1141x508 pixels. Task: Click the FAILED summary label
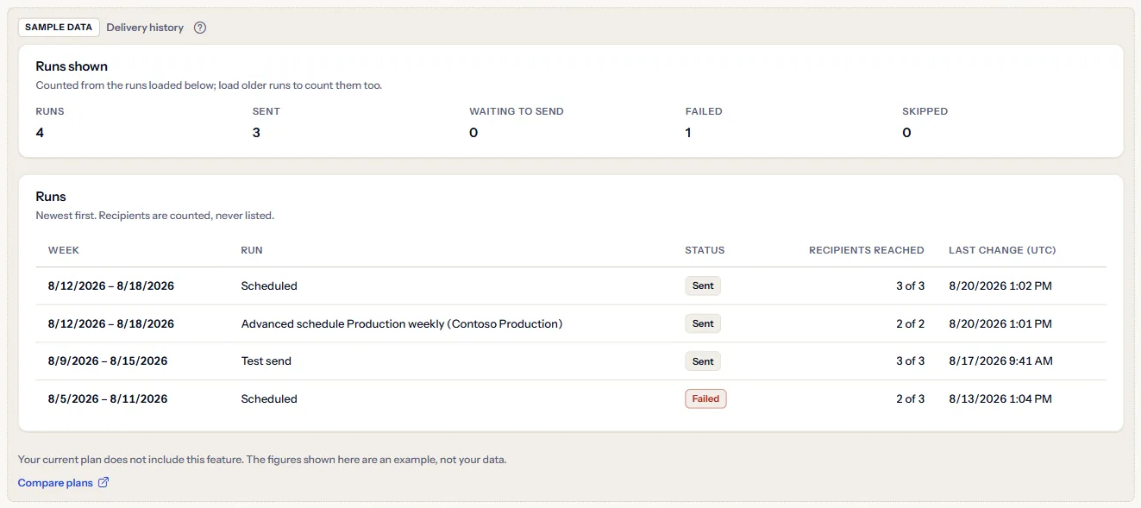(x=704, y=111)
